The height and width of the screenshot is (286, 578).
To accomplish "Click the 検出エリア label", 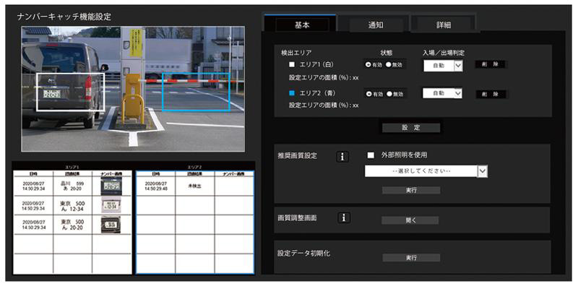I will point(296,53).
